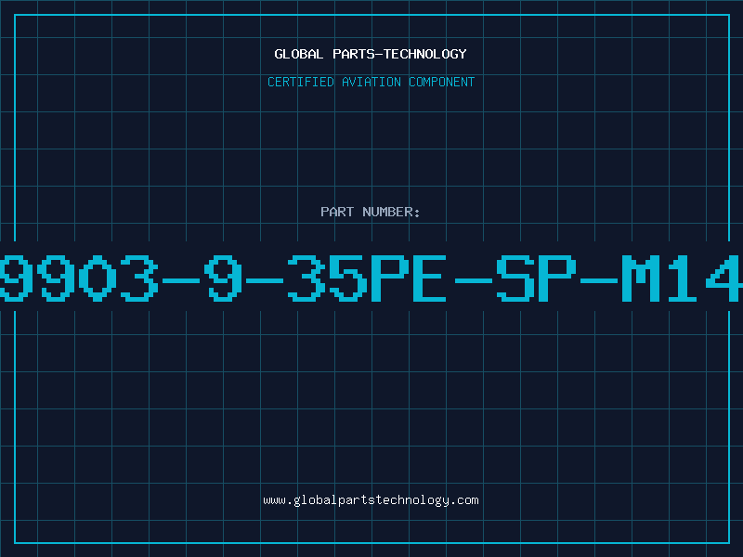Image resolution: width=743 pixels, height=557 pixels.
Task: Click the word AVIATION in the subtitle
Action: click(371, 82)
